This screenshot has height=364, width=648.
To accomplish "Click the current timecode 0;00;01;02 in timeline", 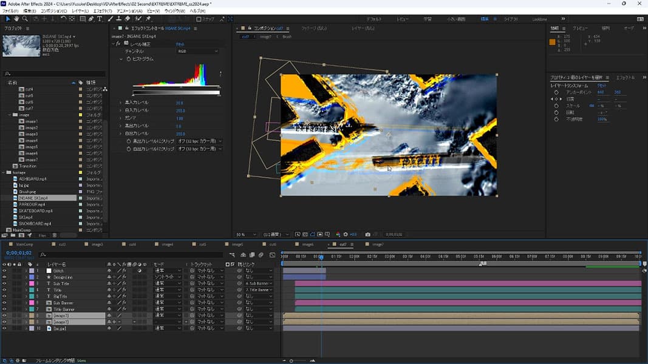I will pos(18,253).
